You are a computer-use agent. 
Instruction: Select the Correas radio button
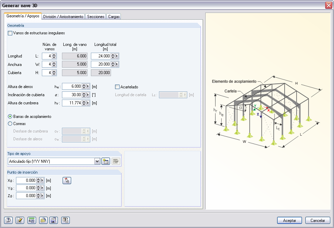tap(10, 123)
